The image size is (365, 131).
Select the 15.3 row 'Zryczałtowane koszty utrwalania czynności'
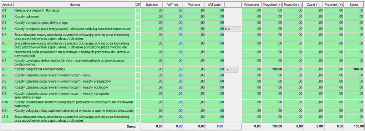[x=74, y=119]
